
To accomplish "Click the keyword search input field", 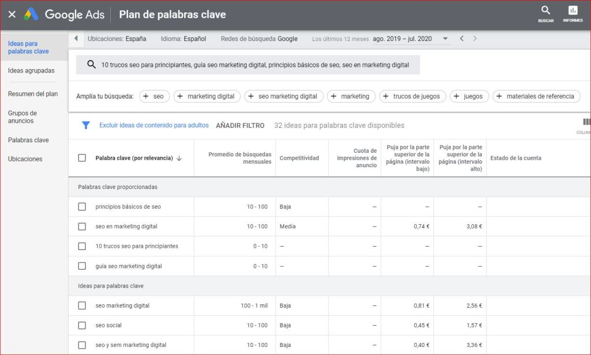I will point(254,65).
